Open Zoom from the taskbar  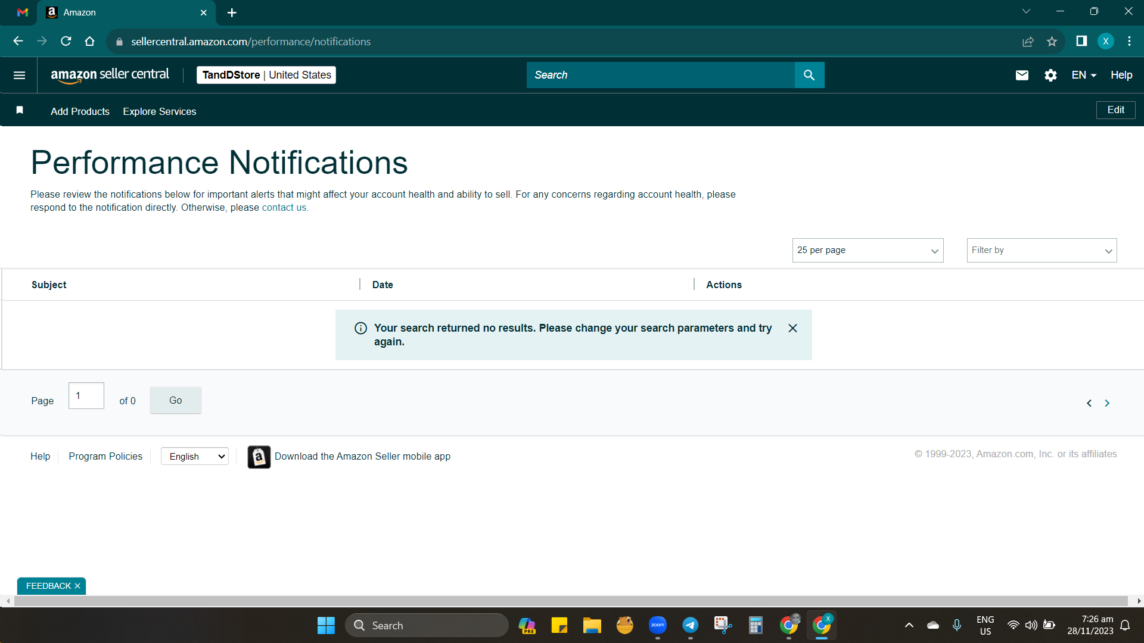tap(658, 625)
